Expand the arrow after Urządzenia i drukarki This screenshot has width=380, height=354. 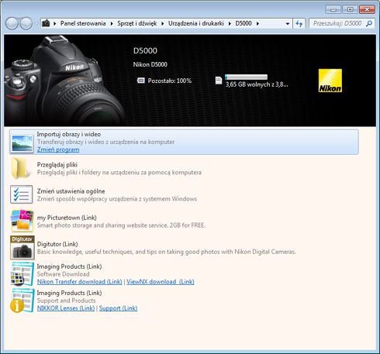coord(230,24)
